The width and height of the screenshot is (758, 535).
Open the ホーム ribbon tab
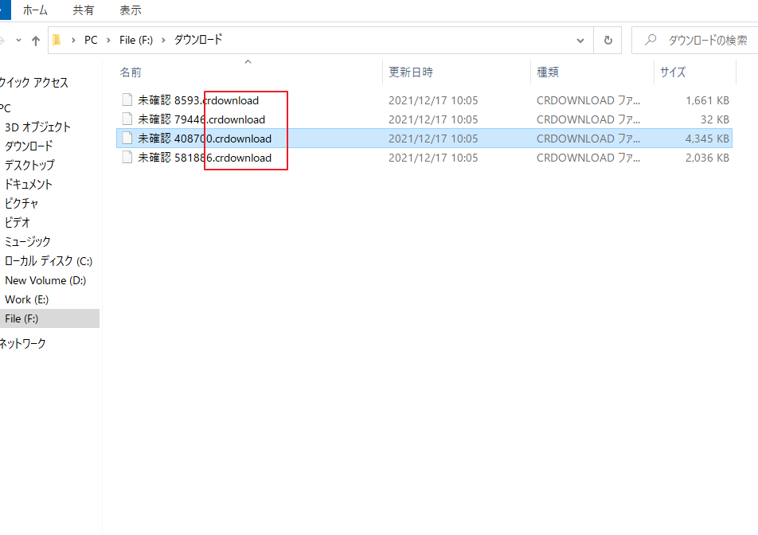[34, 10]
